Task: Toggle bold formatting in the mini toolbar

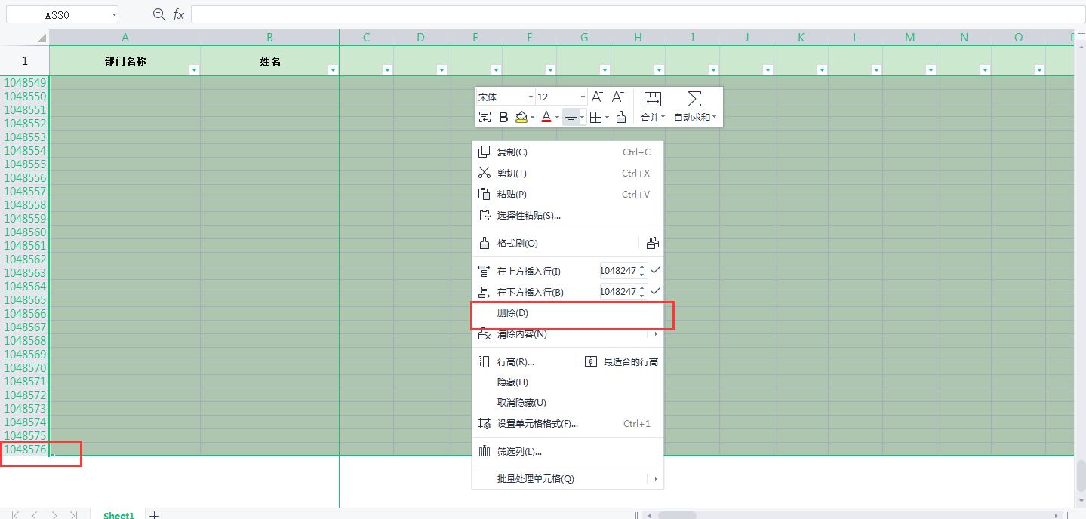Action: pyautogui.click(x=503, y=117)
